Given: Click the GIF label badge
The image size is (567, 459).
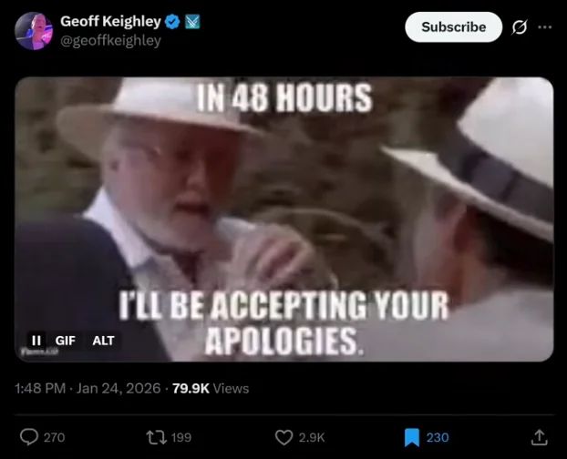Looking at the screenshot, I should (65, 341).
